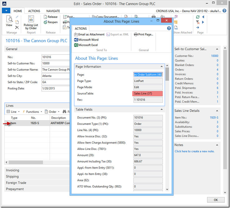Select the dialog's ACTIONS tab
This screenshot has width=230, height=208.
81,28
